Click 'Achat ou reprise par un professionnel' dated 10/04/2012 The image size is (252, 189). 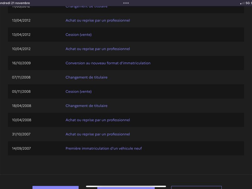tap(98, 49)
